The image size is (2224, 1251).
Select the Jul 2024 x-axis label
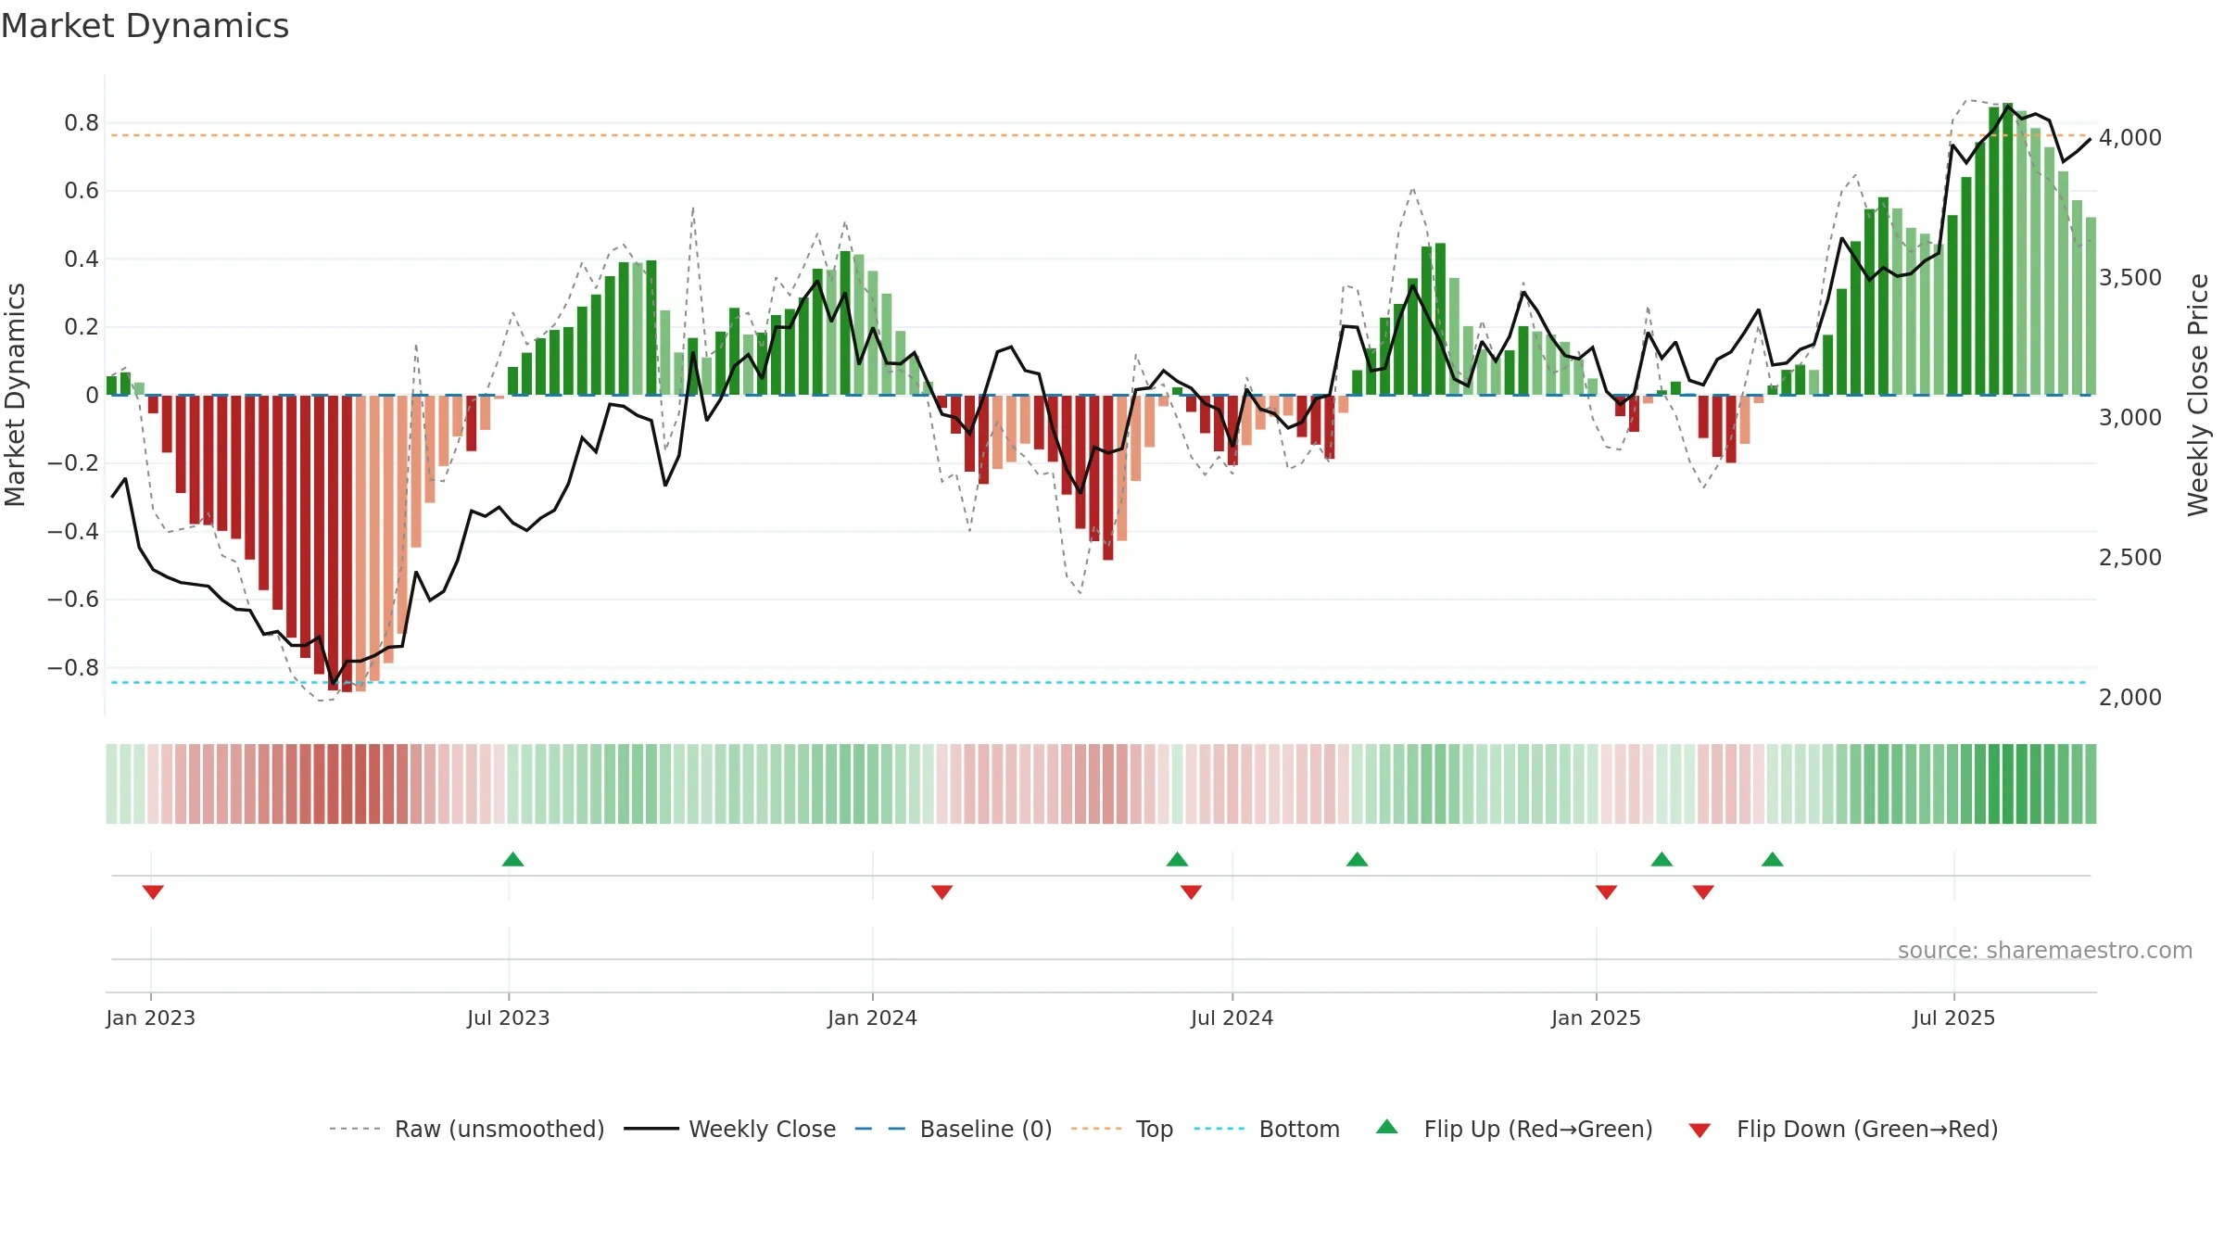click(1232, 1017)
